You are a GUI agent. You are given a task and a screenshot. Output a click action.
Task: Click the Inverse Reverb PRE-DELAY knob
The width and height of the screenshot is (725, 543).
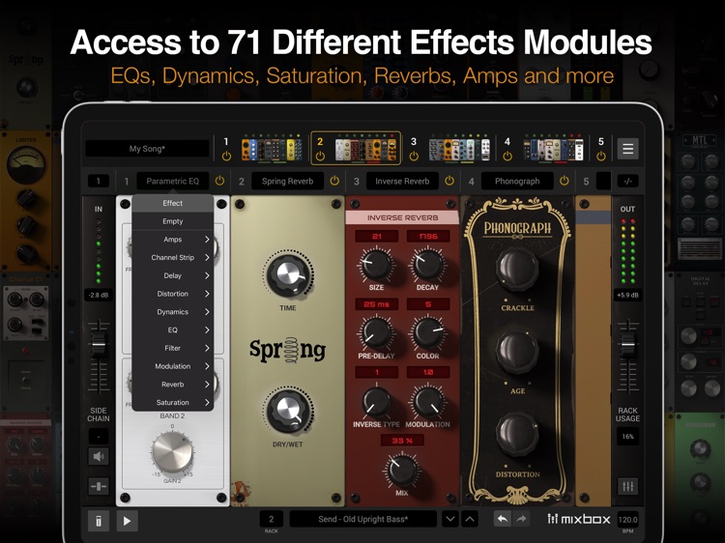pyautogui.click(x=376, y=333)
